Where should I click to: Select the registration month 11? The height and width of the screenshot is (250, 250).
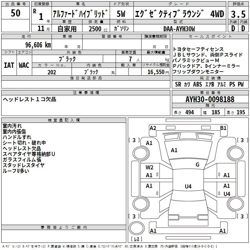tap(41, 28)
